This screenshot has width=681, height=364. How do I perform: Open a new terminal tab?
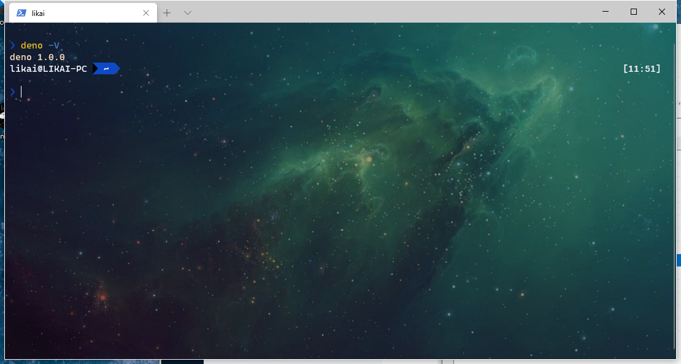[167, 13]
